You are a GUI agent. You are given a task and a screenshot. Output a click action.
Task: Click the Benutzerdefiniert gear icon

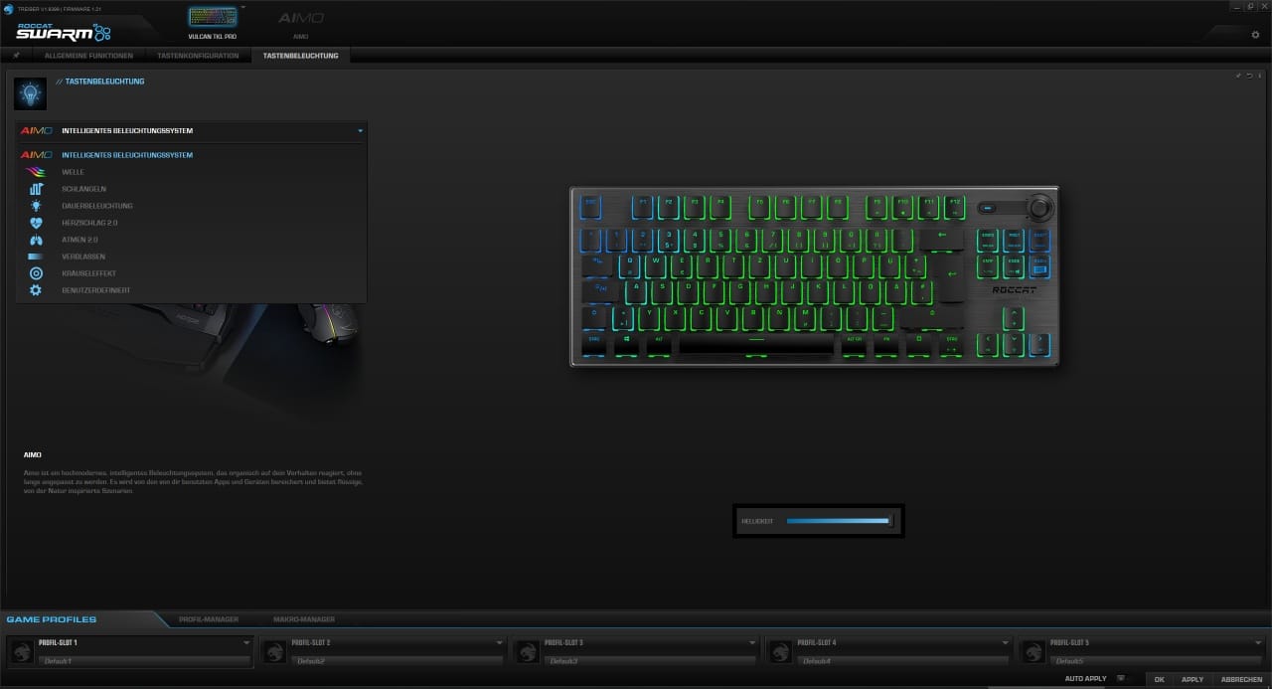coord(36,290)
